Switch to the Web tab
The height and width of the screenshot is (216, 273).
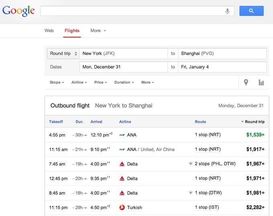point(49,31)
